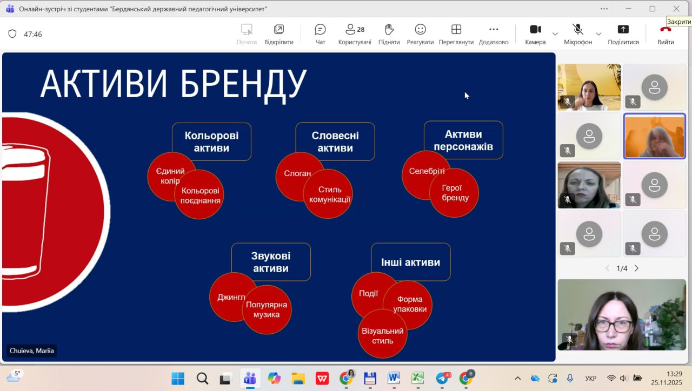Image resolution: width=692 pixels, height=391 pixels.
Task: Open the Переглянути view options
Action: 456,34
